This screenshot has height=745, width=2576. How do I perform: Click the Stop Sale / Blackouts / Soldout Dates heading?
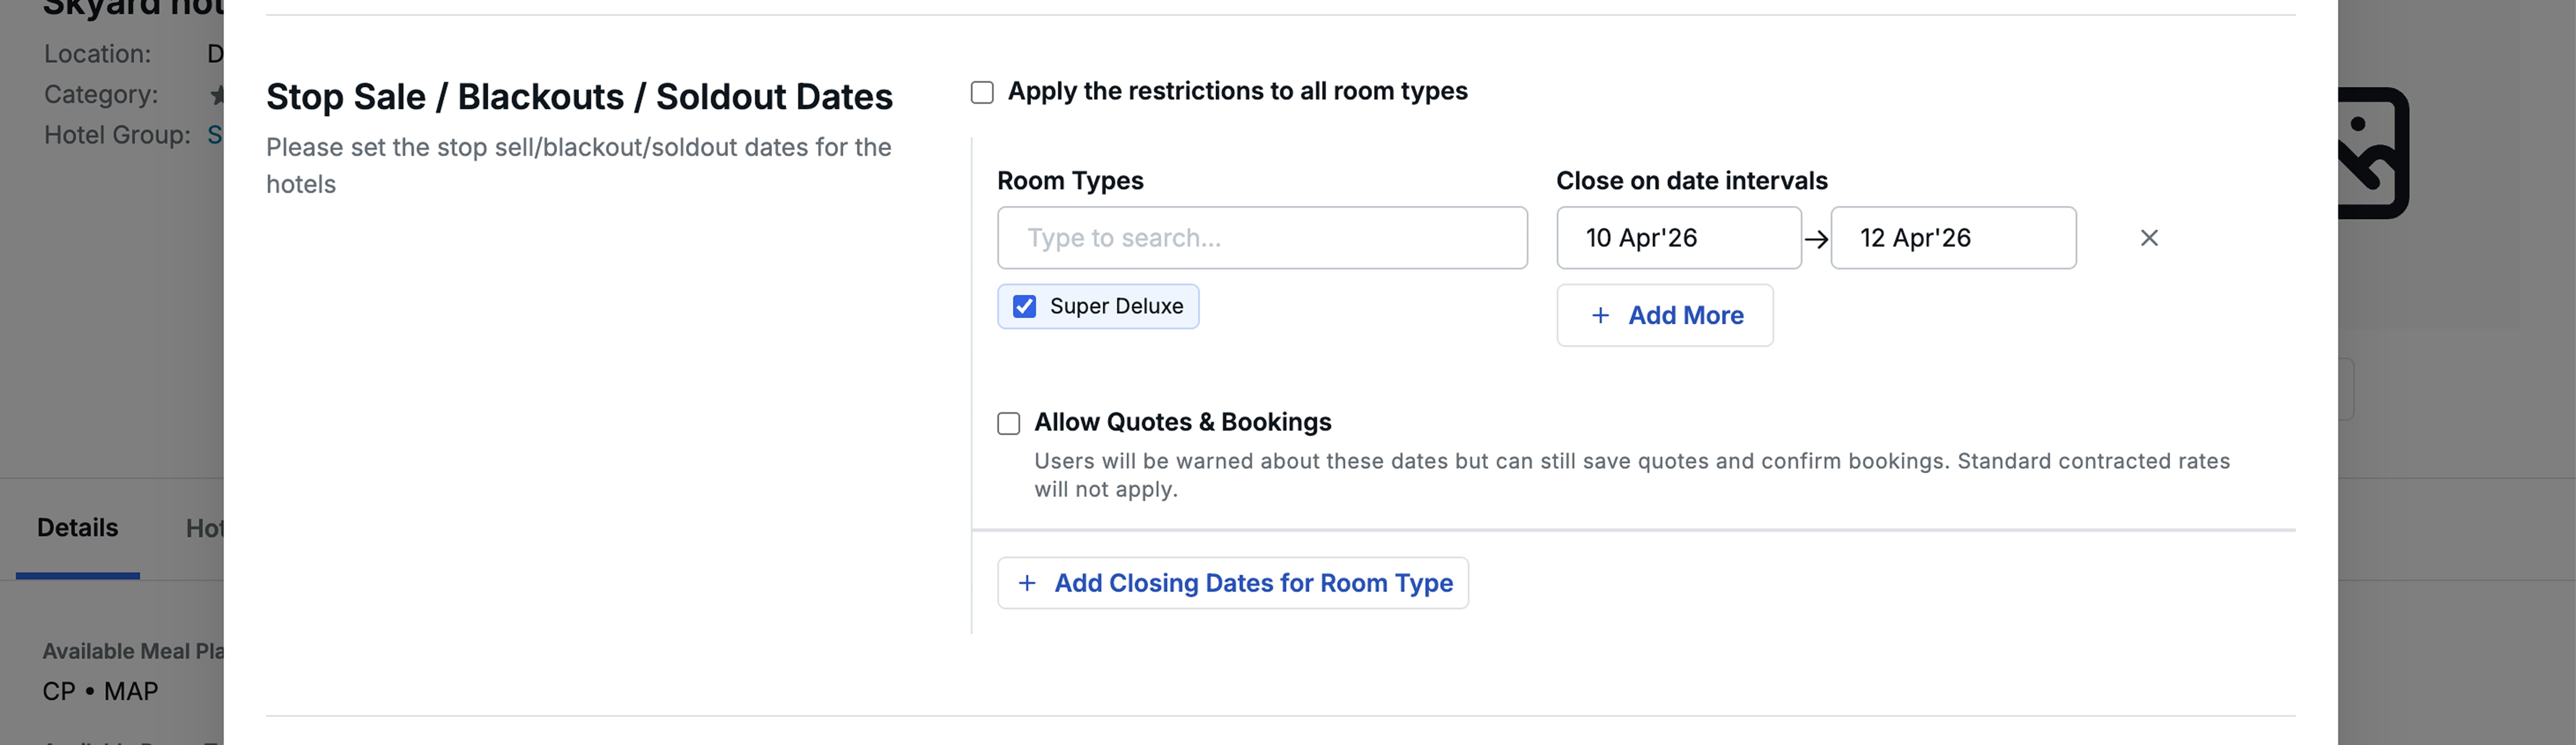tap(579, 97)
